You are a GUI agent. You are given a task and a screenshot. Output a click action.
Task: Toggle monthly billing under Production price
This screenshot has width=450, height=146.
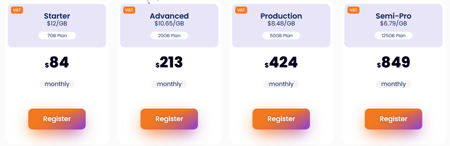point(281,84)
